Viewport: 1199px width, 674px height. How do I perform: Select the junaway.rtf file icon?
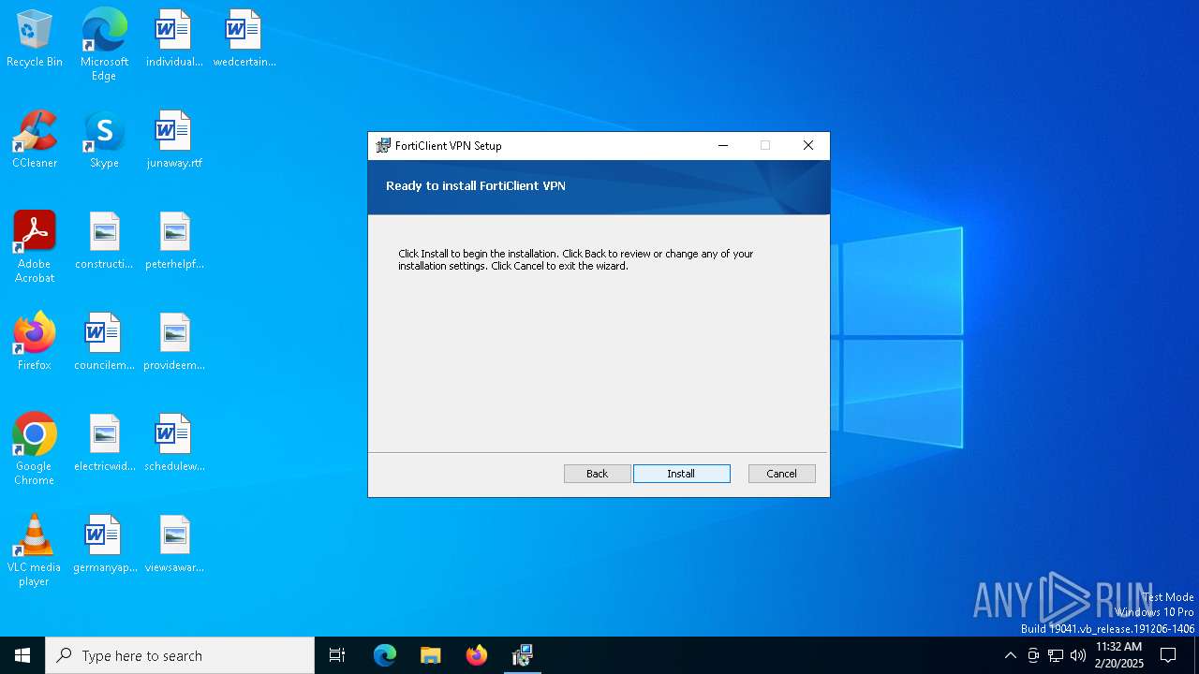[x=174, y=140]
